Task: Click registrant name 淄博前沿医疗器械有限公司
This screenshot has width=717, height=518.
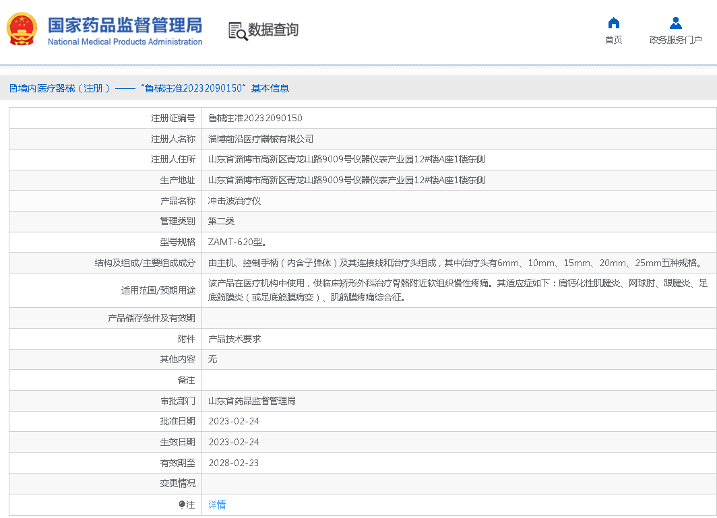Action: click(261, 139)
